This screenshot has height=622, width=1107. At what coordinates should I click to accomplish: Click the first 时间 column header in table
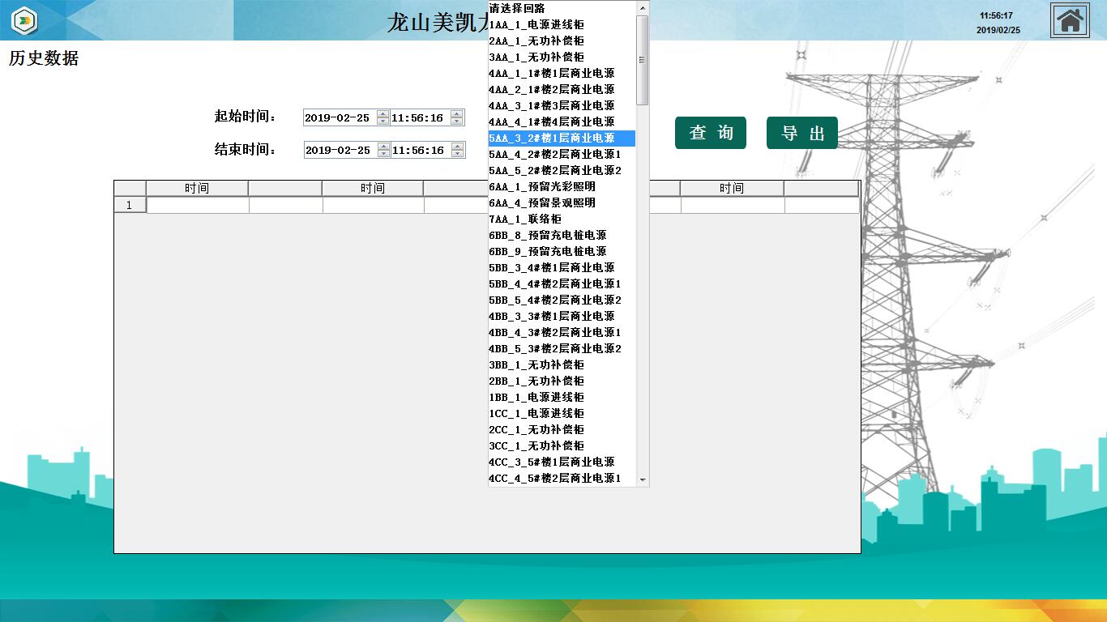(197, 189)
